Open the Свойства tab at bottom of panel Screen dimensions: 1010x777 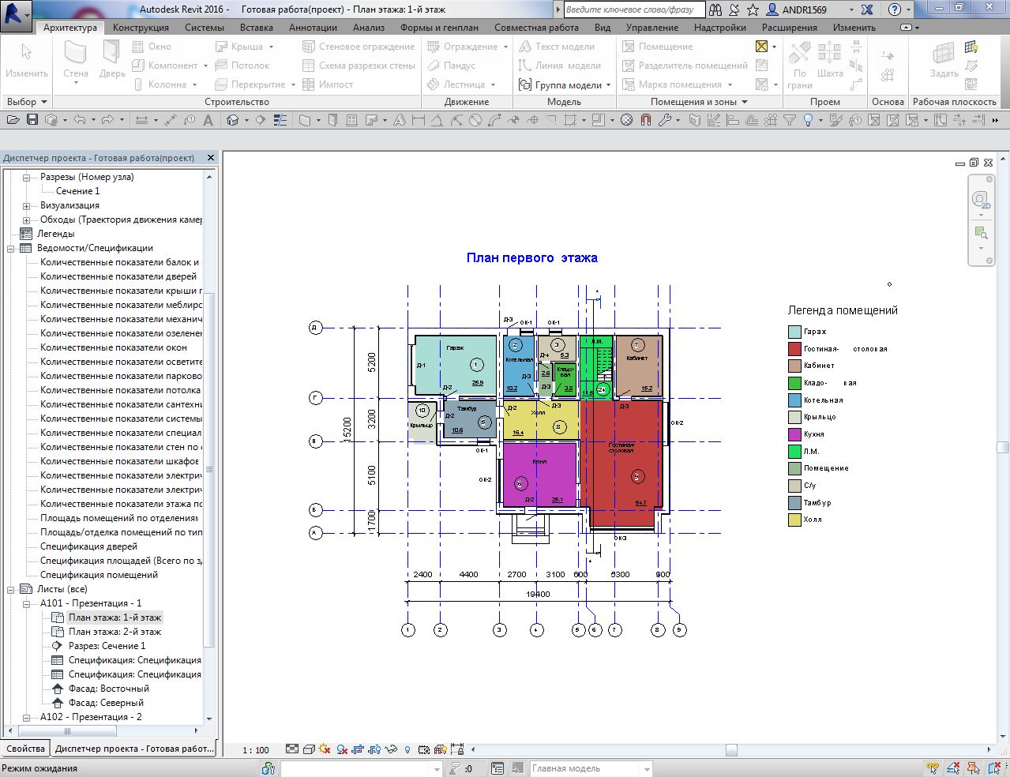click(x=25, y=749)
